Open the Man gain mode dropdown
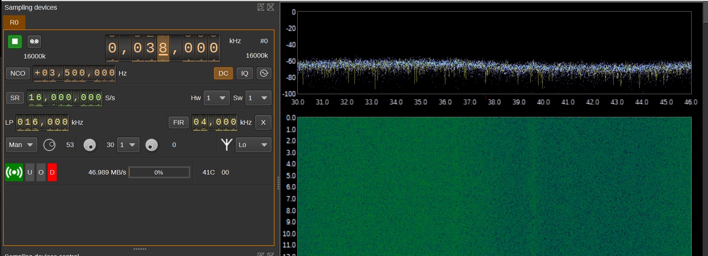The image size is (708, 256). coord(22,145)
